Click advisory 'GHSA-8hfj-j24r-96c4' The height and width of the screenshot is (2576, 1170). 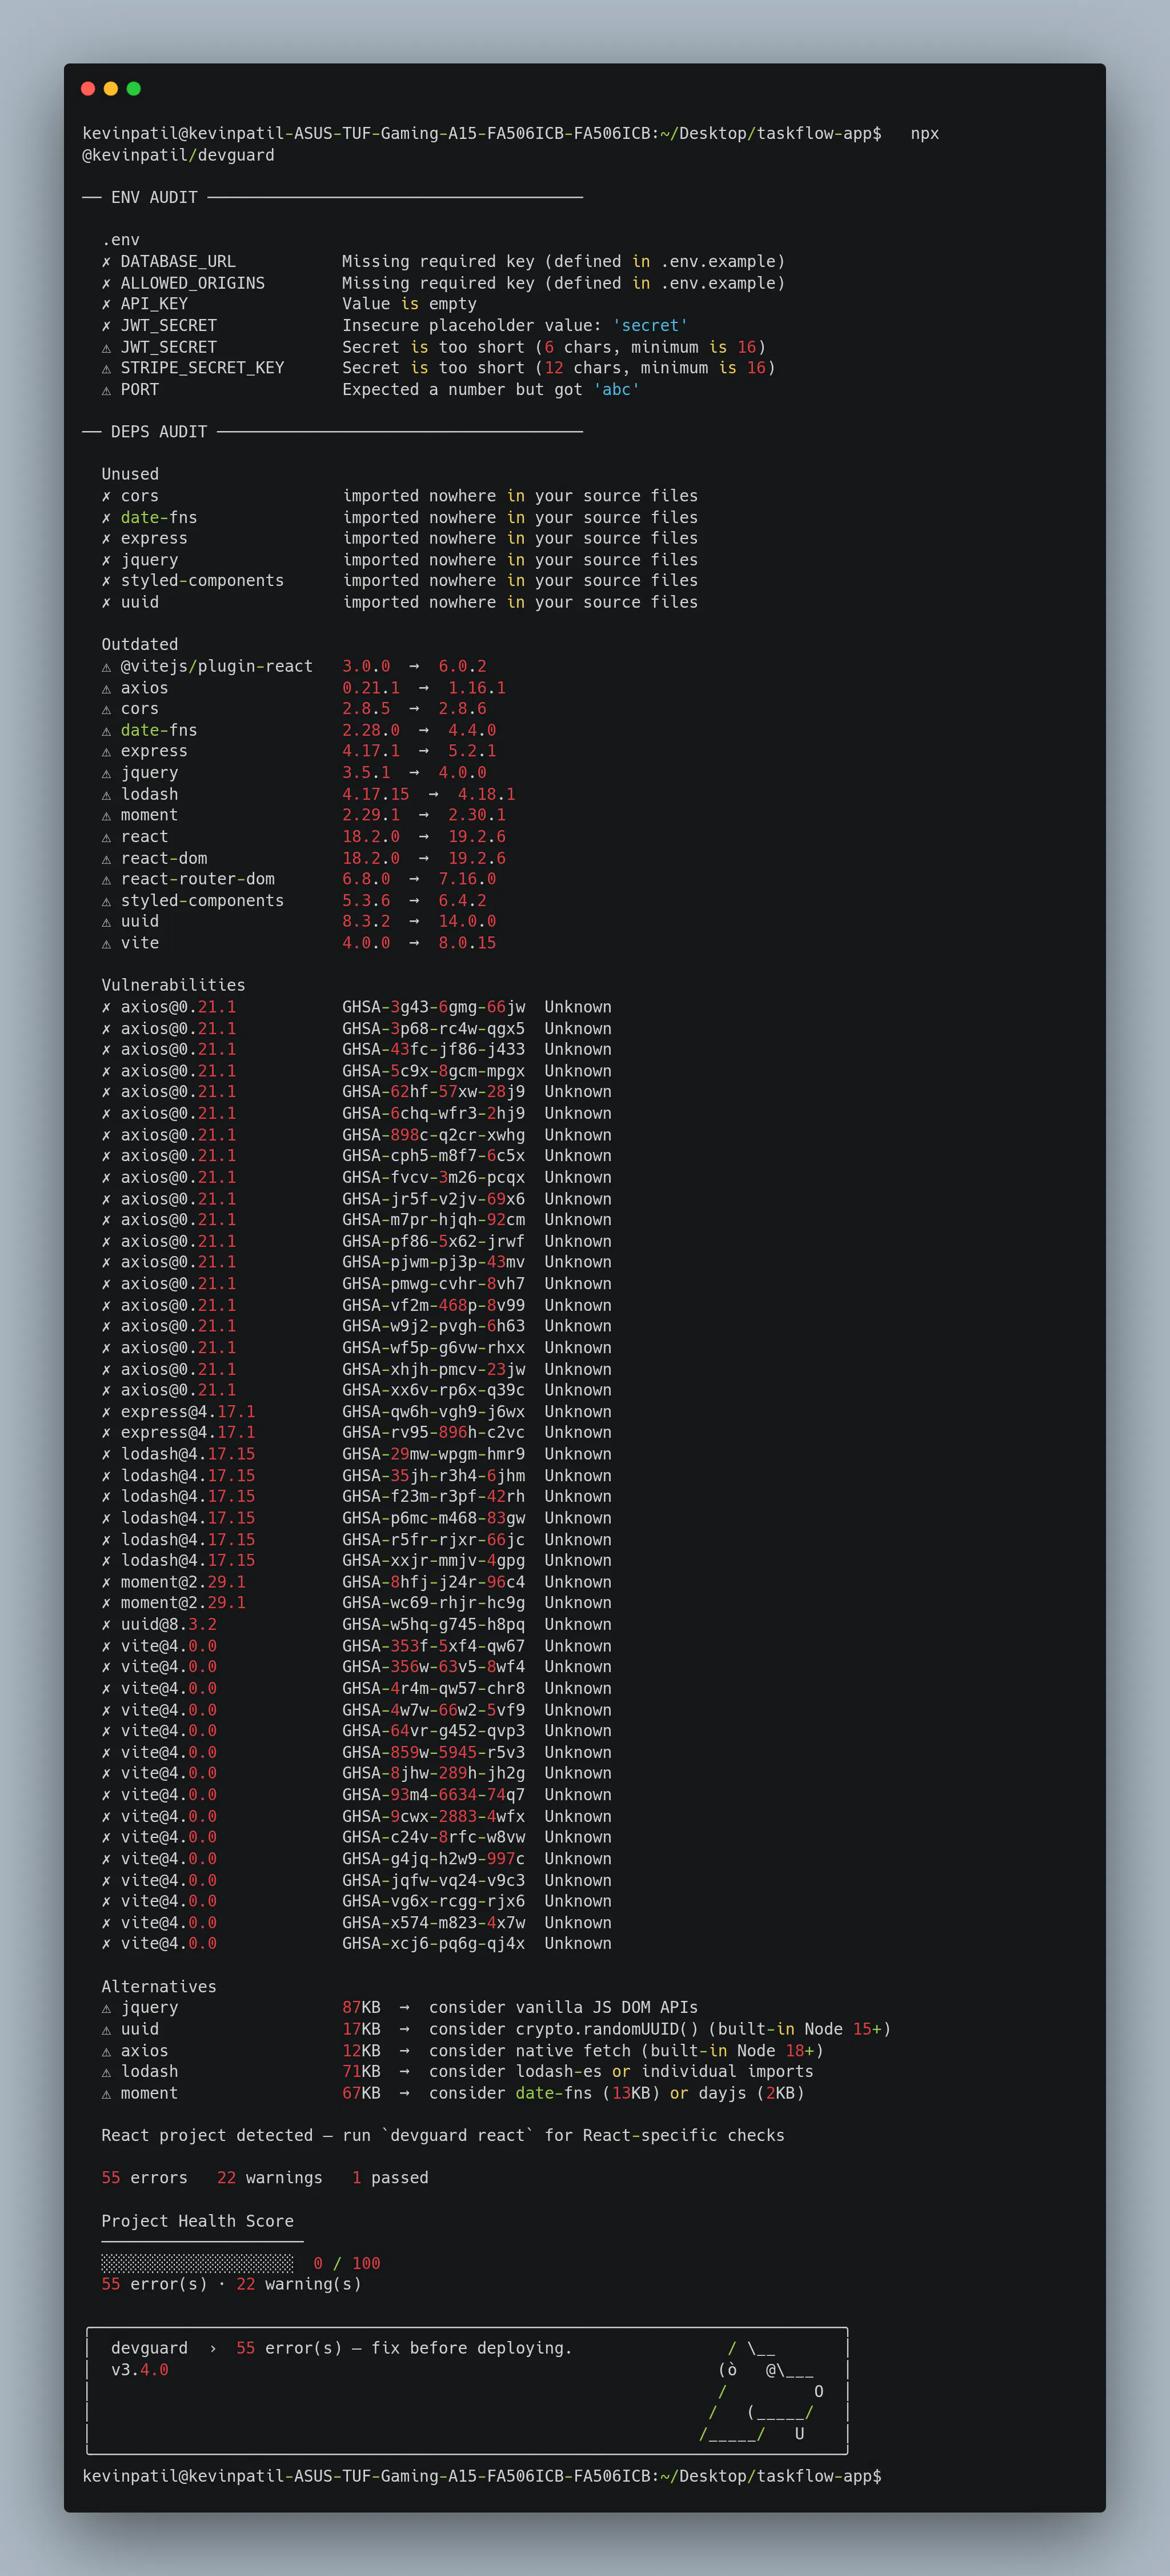pos(434,1582)
